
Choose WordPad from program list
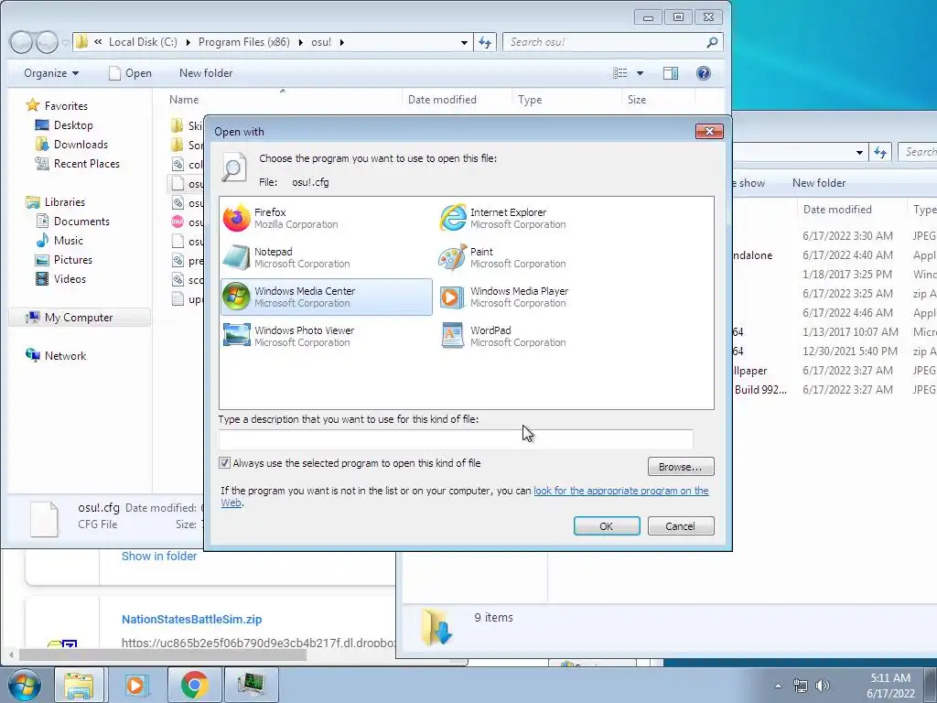coord(542,336)
